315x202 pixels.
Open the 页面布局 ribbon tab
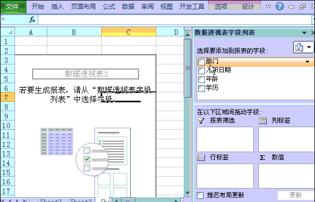[83, 7]
